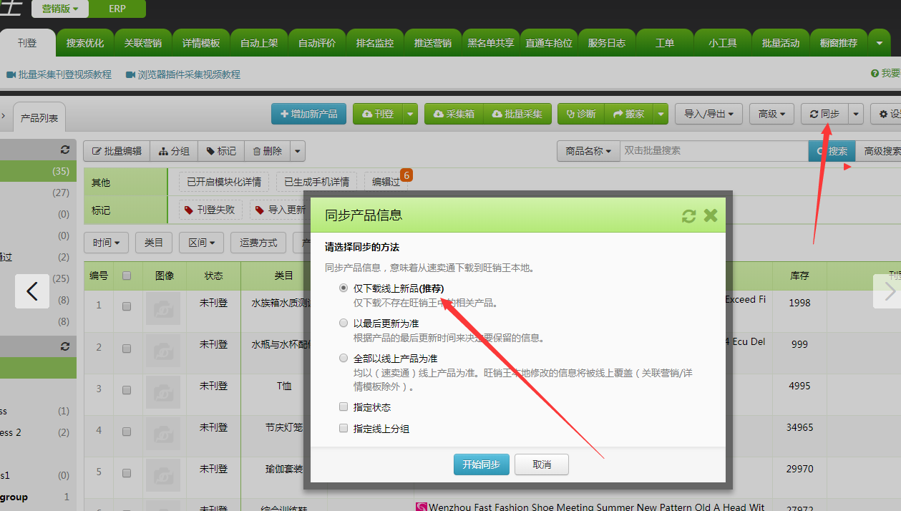The height and width of the screenshot is (511, 901).
Task: Close the 同步产品信息 dialog with X
Action: 711,215
